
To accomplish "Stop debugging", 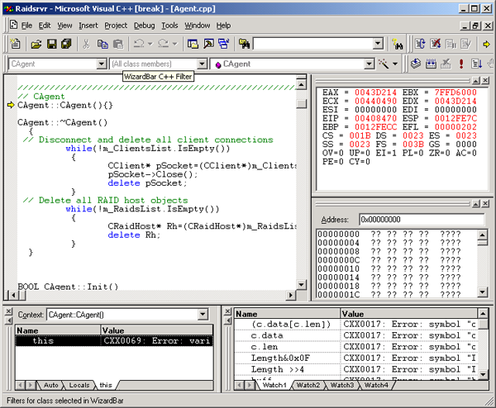I will tap(436, 44).
